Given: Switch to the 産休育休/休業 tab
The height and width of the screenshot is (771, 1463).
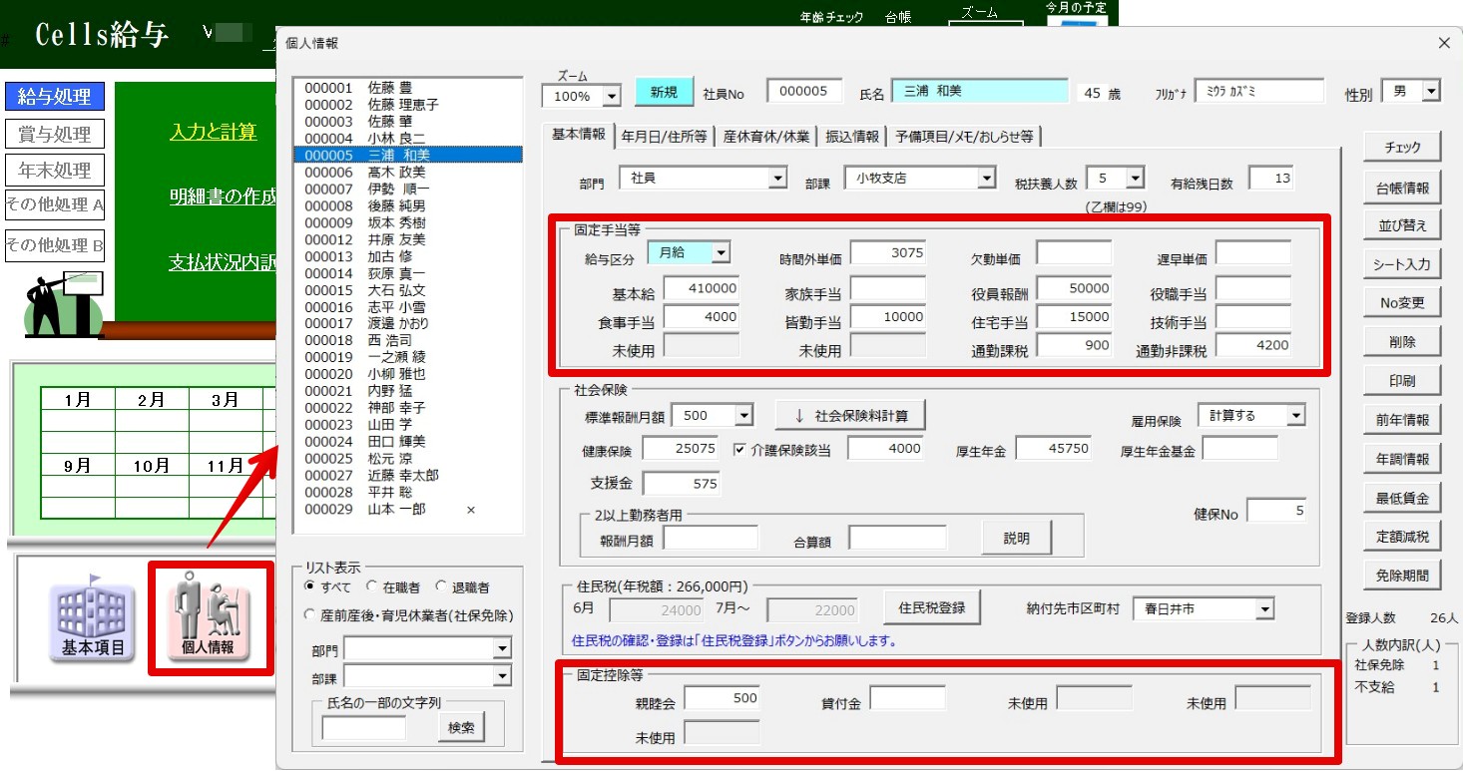Looking at the screenshot, I should pos(766,137).
